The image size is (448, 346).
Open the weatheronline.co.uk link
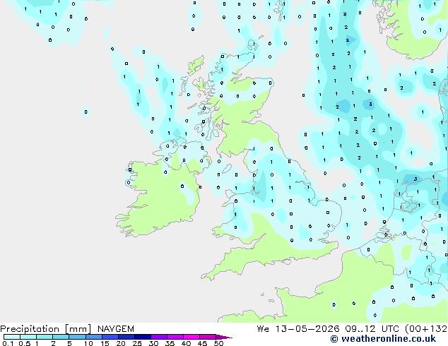click(x=388, y=339)
